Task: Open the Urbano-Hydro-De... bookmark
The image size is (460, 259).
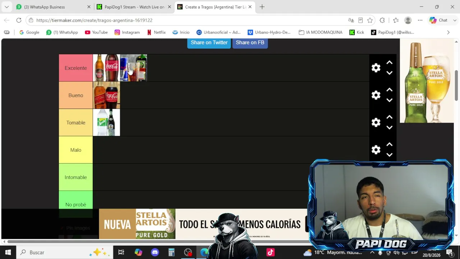Action: (269, 32)
